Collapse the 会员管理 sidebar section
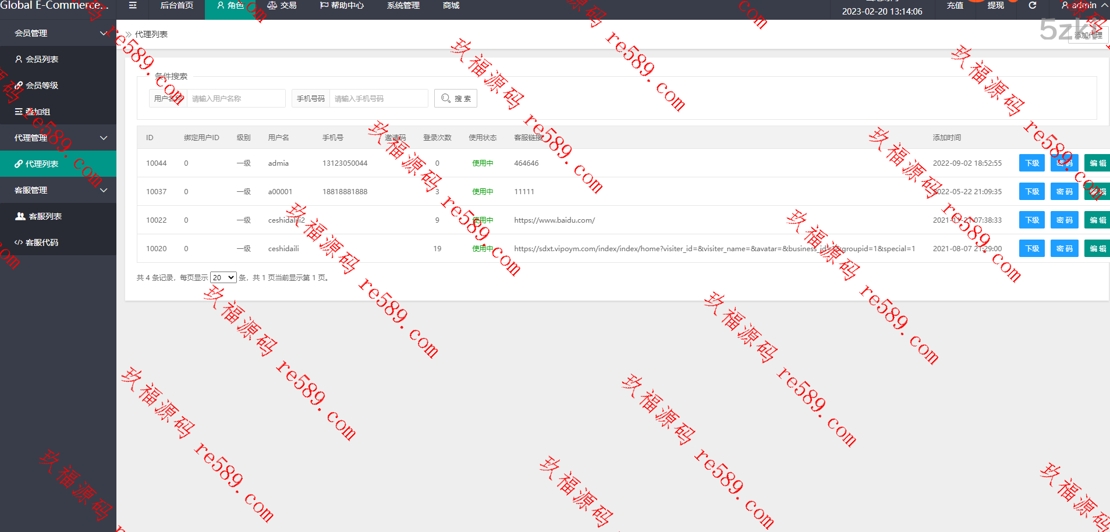This screenshot has width=1110, height=532. click(x=103, y=33)
